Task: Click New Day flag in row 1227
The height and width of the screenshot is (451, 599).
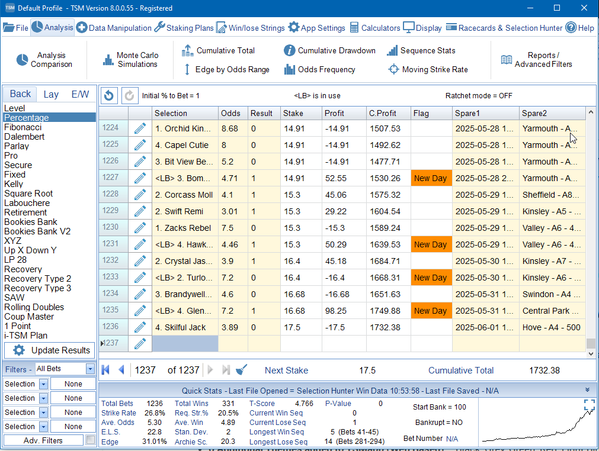Action: click(431, 178)
